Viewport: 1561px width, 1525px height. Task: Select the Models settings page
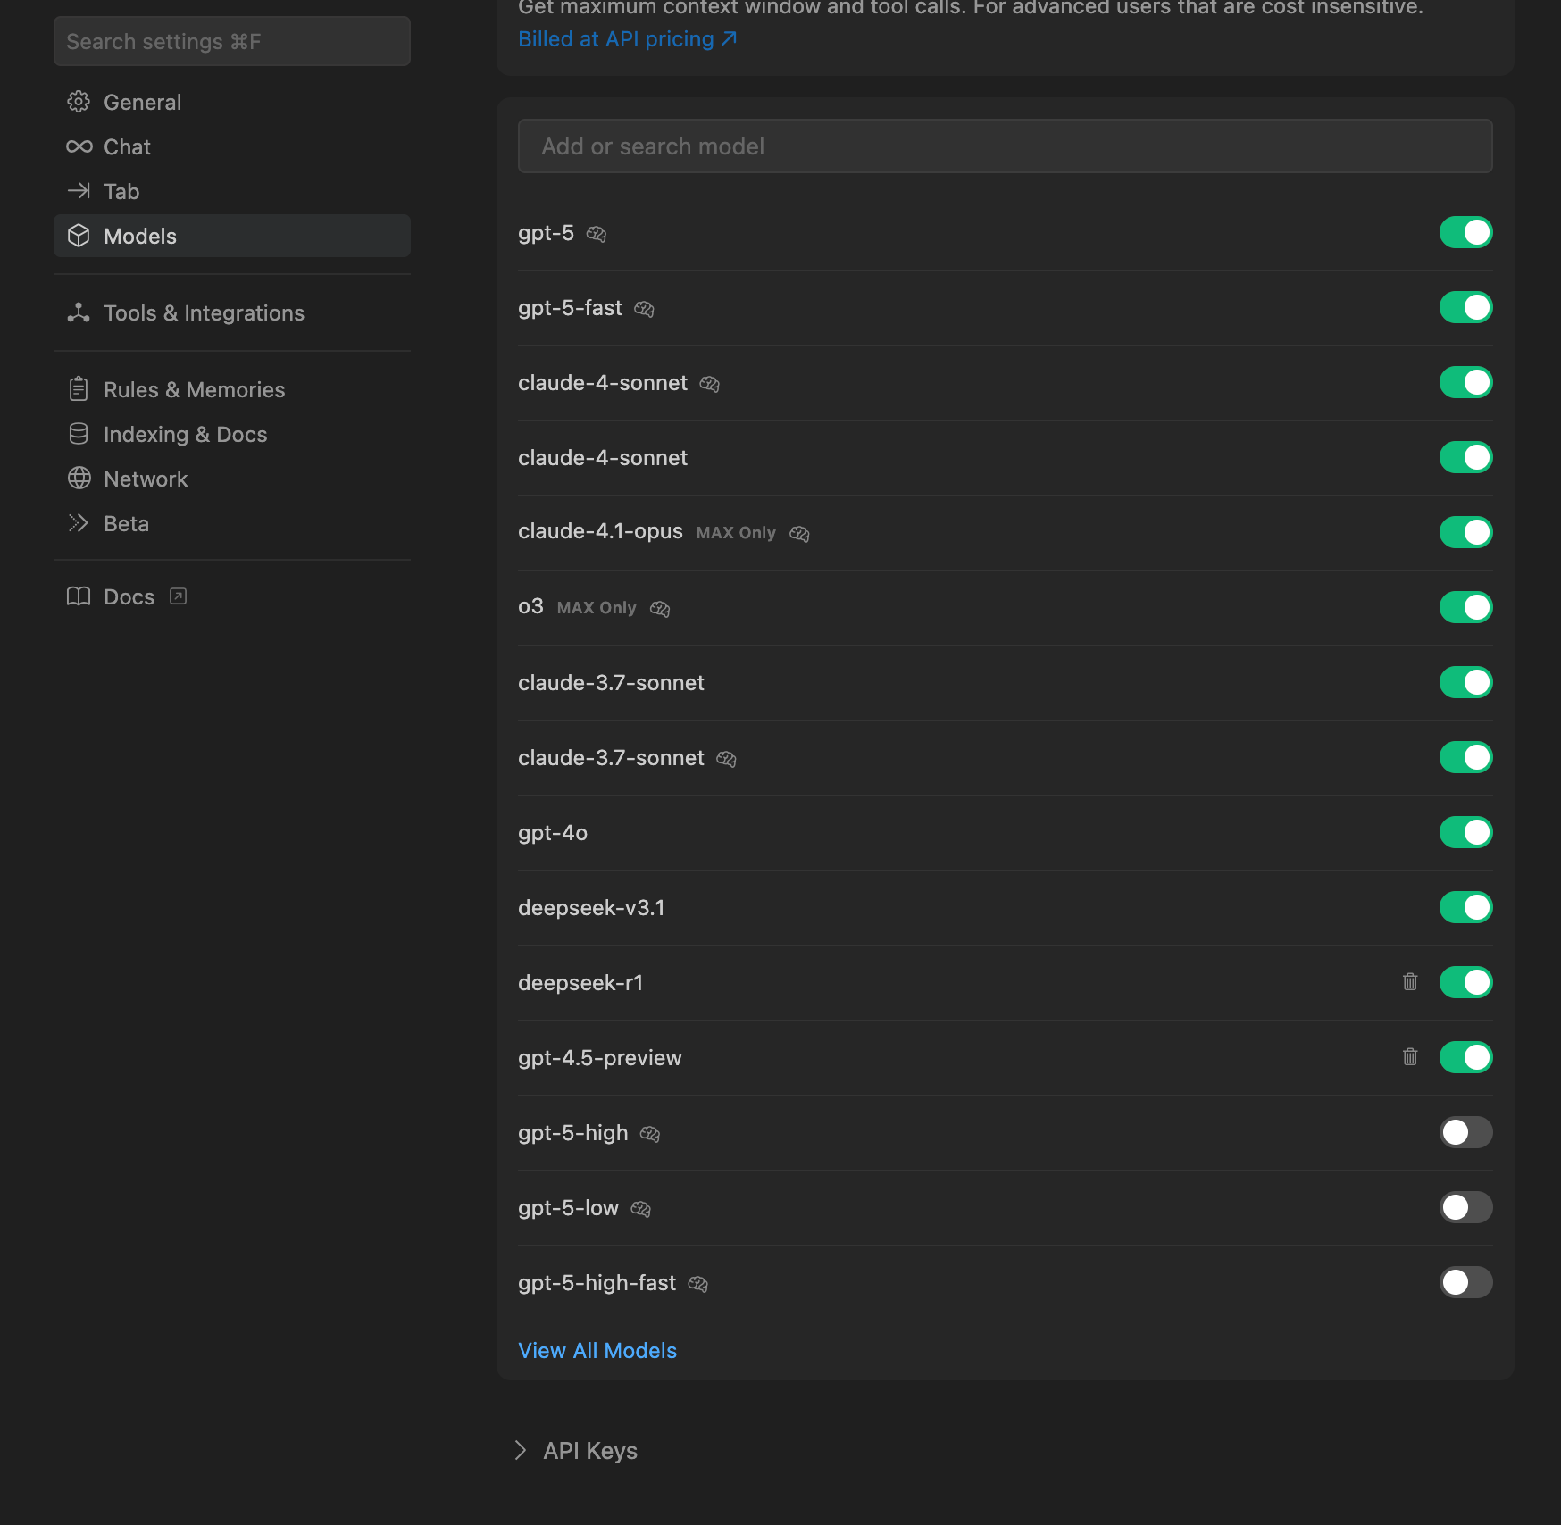232,236
